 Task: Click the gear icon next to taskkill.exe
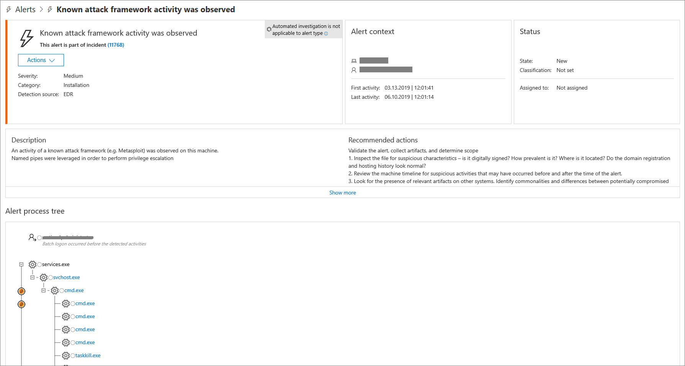point(66,356)
